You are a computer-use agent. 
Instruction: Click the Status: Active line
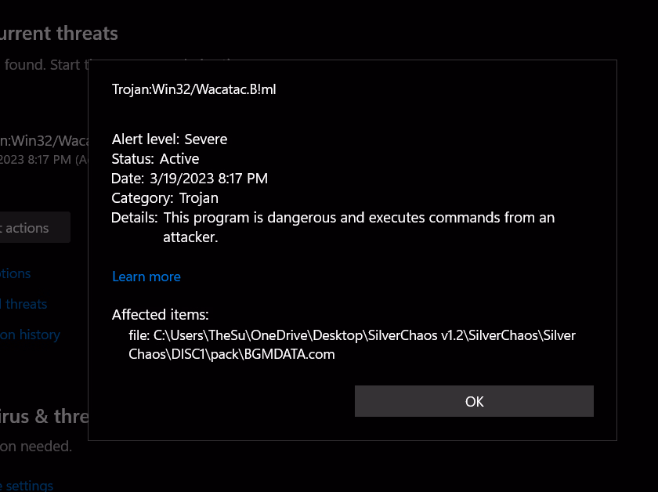pos(155,159)
